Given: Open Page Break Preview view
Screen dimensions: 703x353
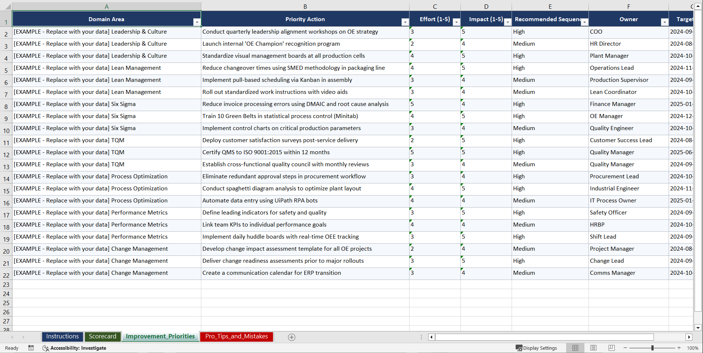Looking at the screenshot, I should [x=611, y=348].
